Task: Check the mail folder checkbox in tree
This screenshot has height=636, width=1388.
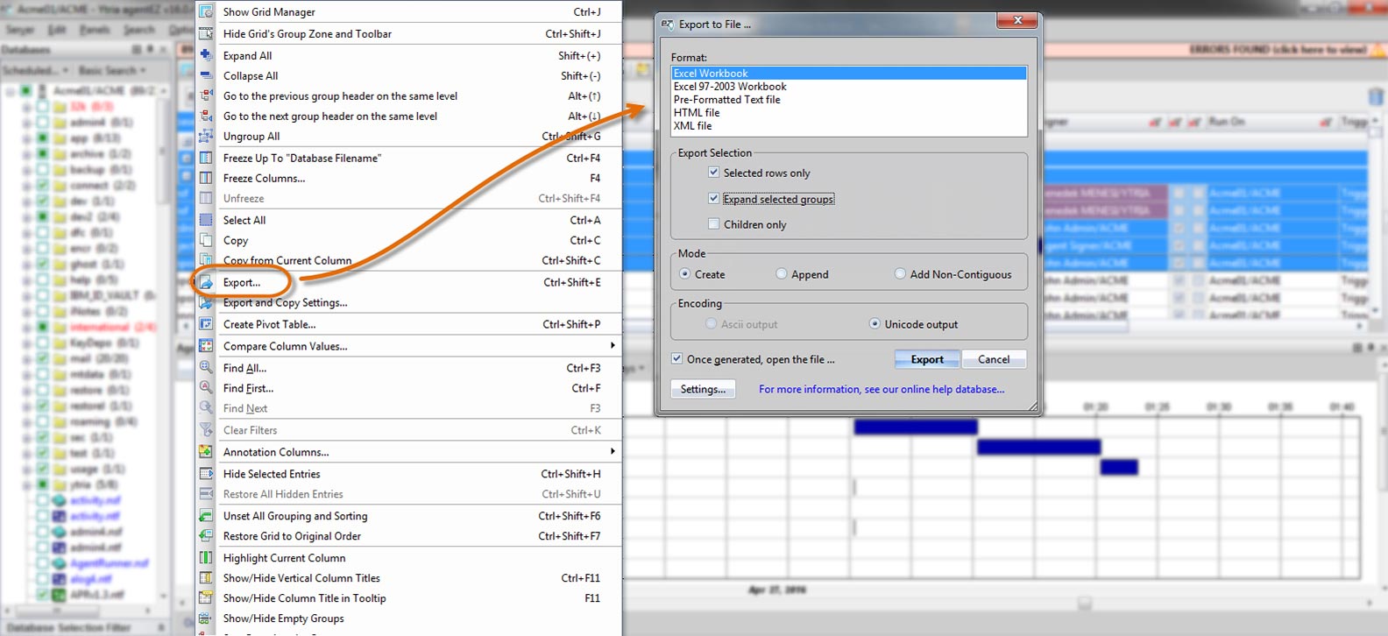Action: (42, 358)
